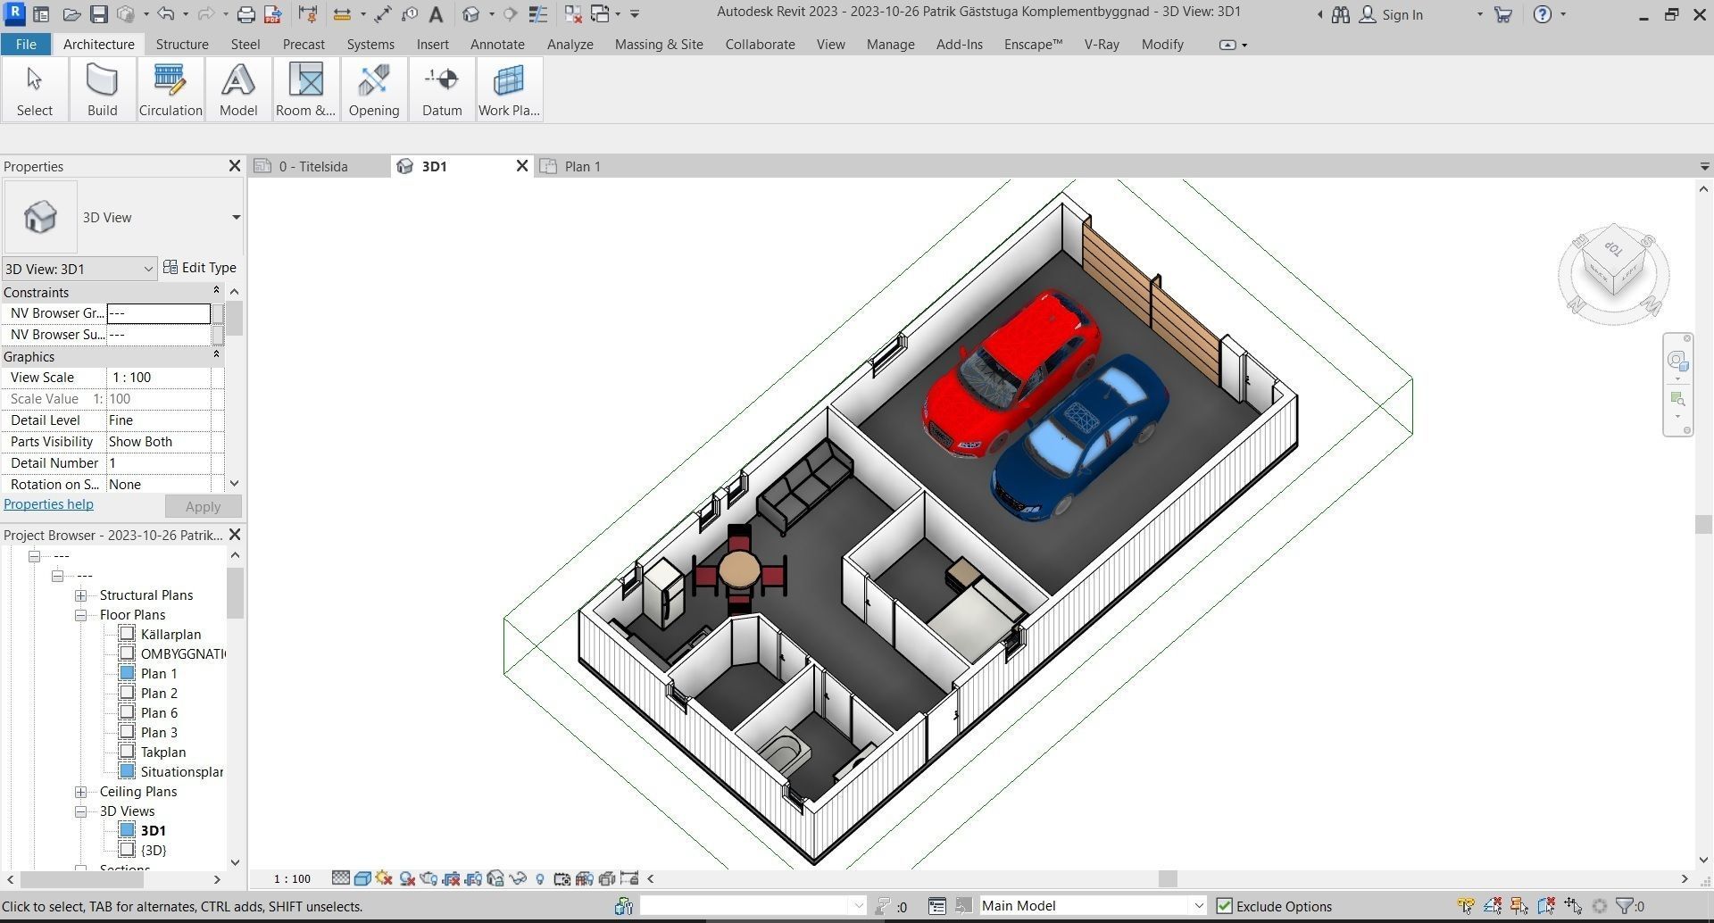Toggle Sun Path off/on
Screen dimensions: 1714x923
(x=384, y=878)
